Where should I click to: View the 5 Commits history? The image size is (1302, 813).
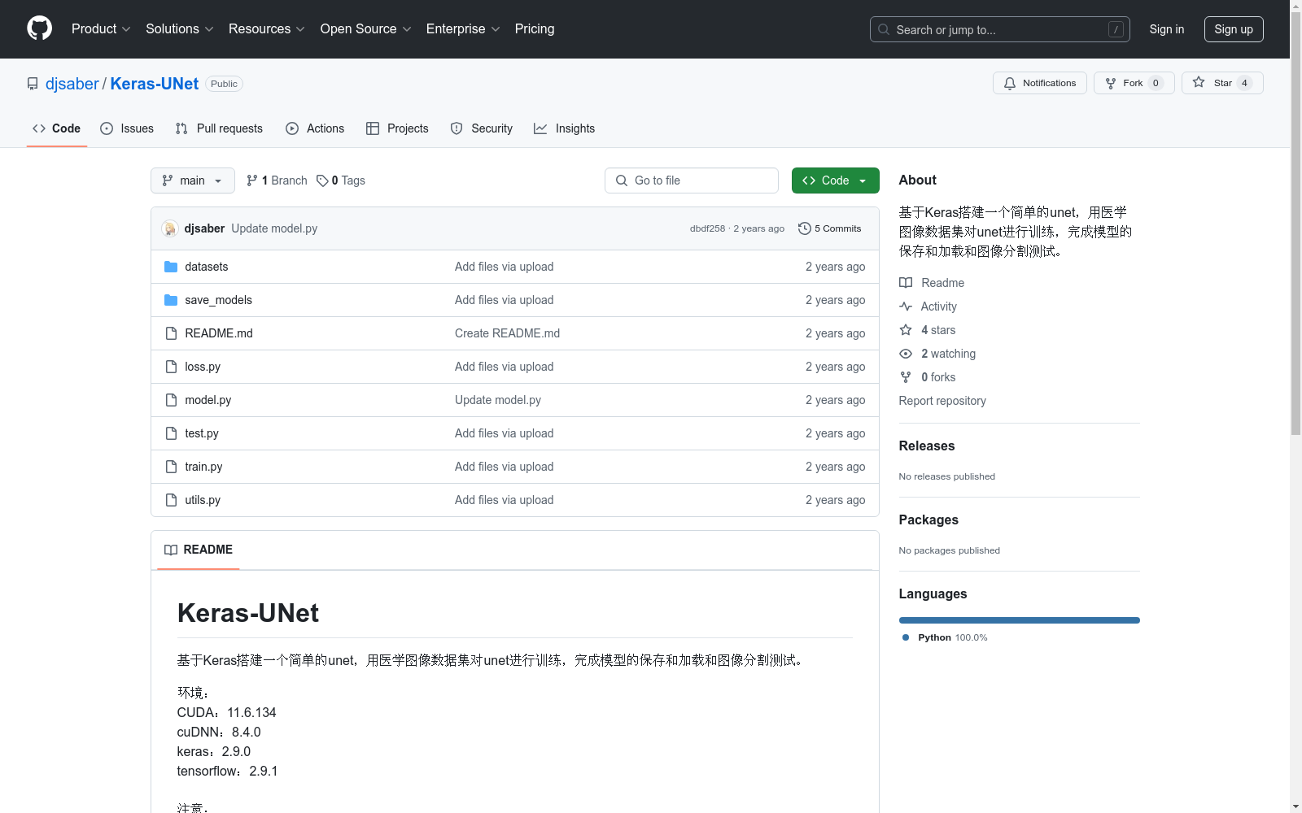coord(830,228)
